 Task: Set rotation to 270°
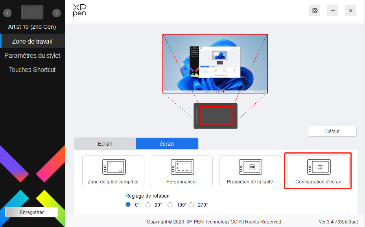(191, 205)
